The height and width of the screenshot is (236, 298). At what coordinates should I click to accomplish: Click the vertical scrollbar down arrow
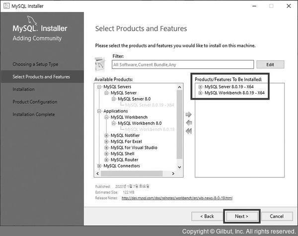tap(179, 167)
